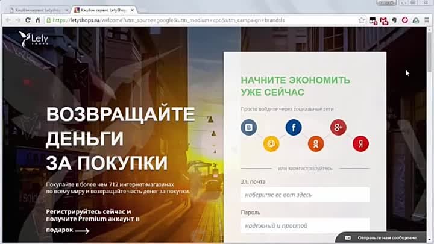Bookmark this page with the star
Image resolution: width=434 pixels, height=244 pixels.
(x=361, y=20)
